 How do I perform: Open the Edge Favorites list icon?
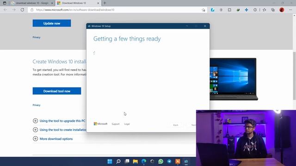pyautogui.click(x=264, y=10)
